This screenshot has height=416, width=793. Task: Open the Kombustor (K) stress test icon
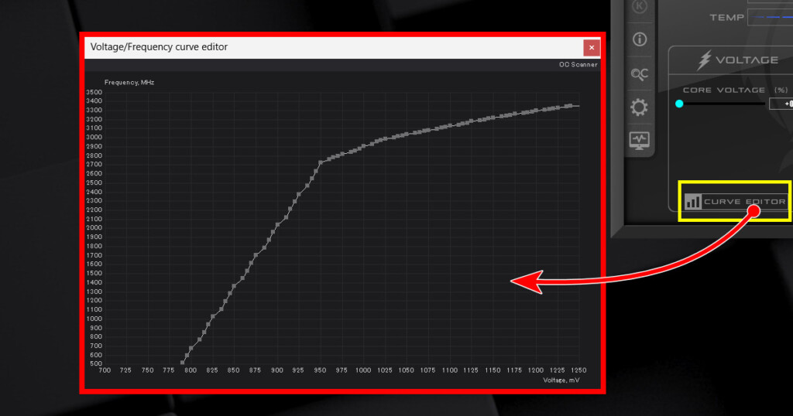point(640,6)
